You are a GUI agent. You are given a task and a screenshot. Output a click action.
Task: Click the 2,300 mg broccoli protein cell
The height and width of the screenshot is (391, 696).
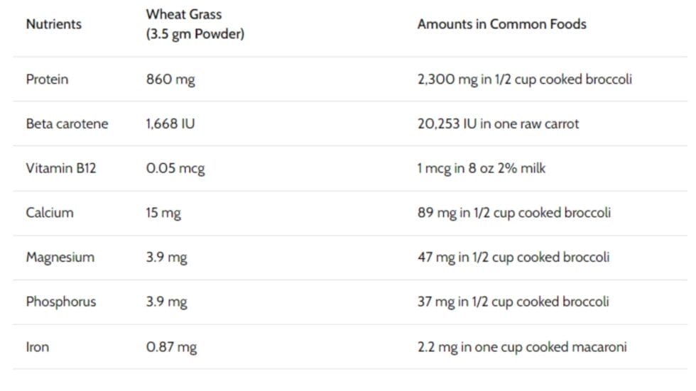[x=524, y=79]
